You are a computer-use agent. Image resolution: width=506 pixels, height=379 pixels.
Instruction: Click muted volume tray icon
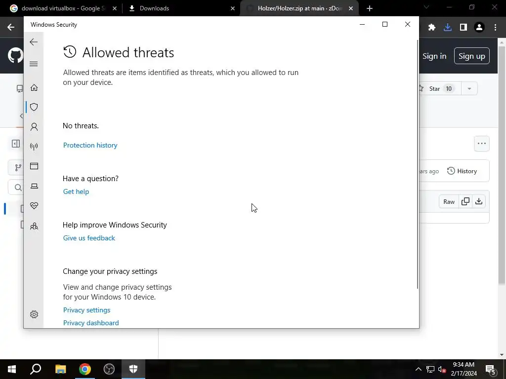click(442, 369)
